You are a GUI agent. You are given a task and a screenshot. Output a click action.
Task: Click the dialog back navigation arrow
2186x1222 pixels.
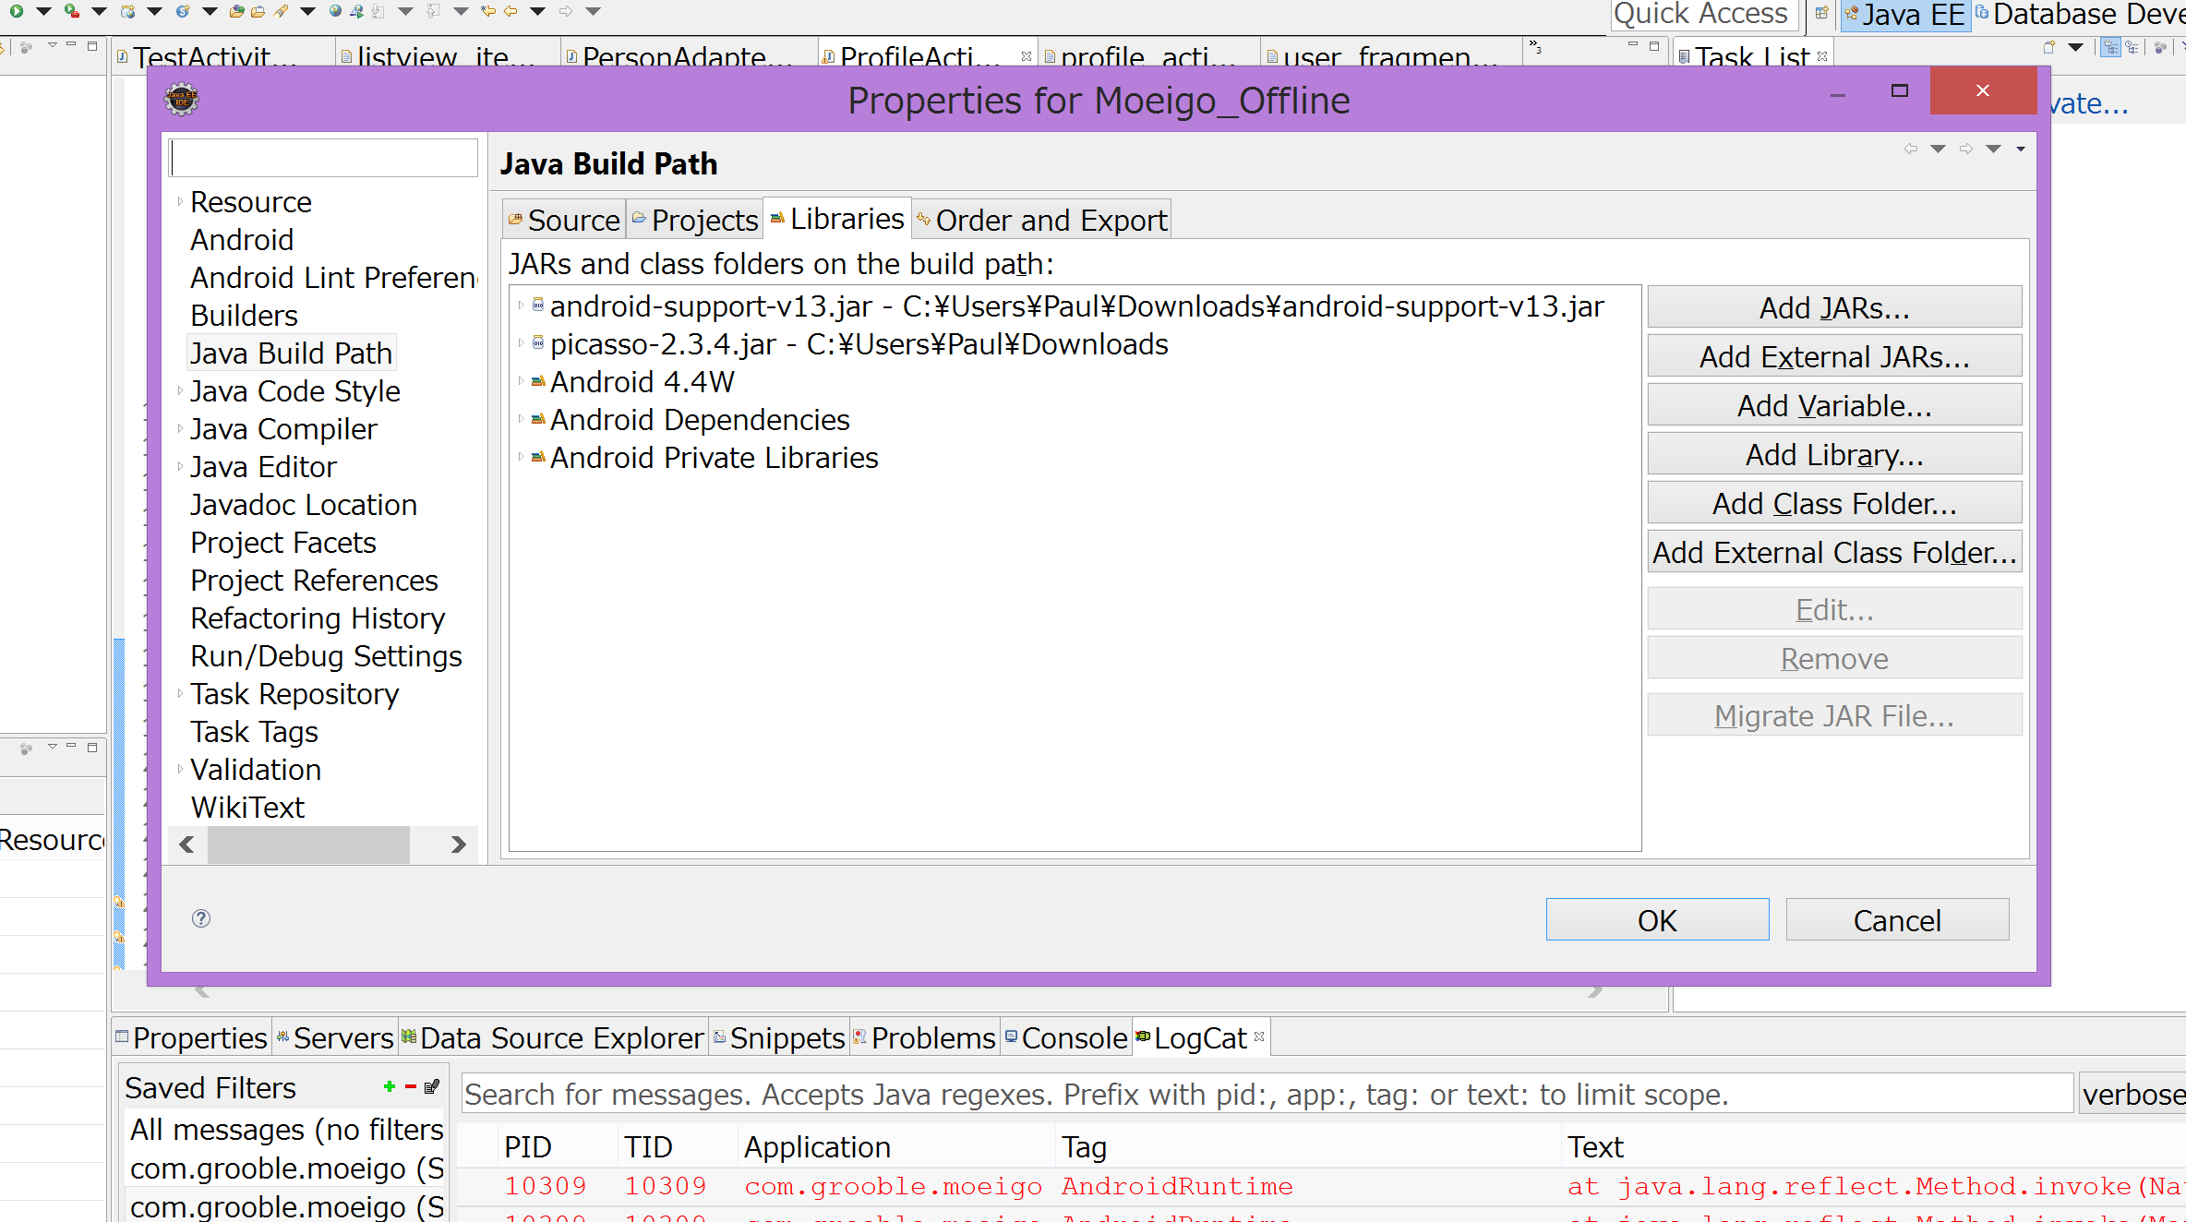(x=1910, y=149)
